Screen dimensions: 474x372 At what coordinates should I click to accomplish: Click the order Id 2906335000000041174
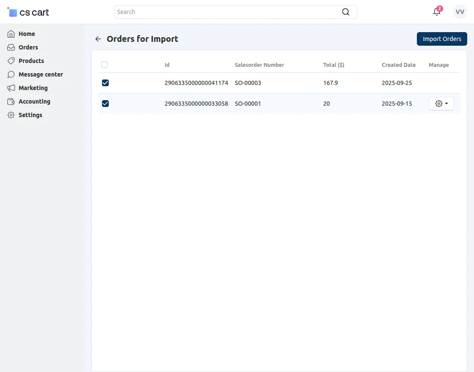pos(196,83)
